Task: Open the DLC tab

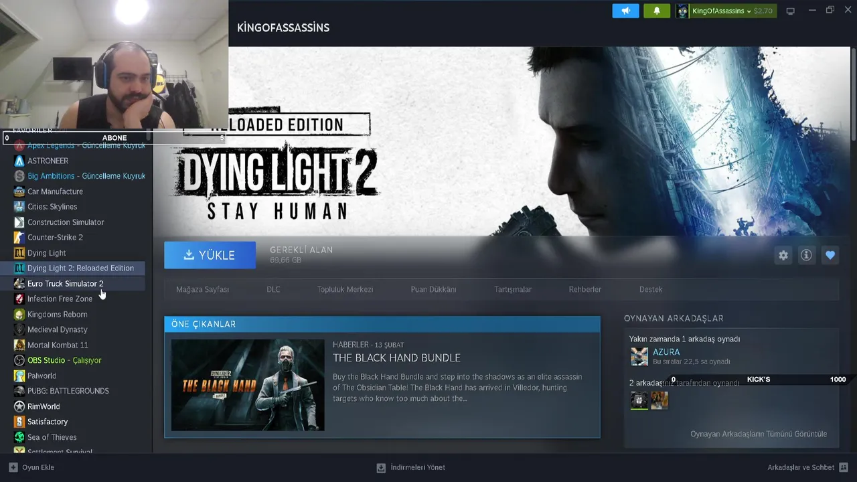Action: click(273, 289)
